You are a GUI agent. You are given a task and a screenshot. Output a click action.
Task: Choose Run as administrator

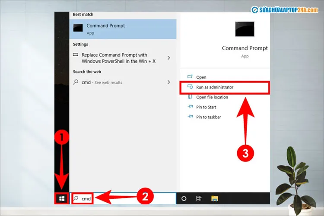(x=215, y=87)
